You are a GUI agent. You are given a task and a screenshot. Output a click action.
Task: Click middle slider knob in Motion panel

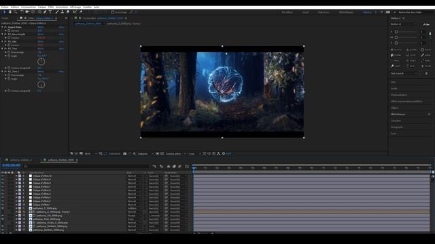pyautogui.click(x=396, y=37)
